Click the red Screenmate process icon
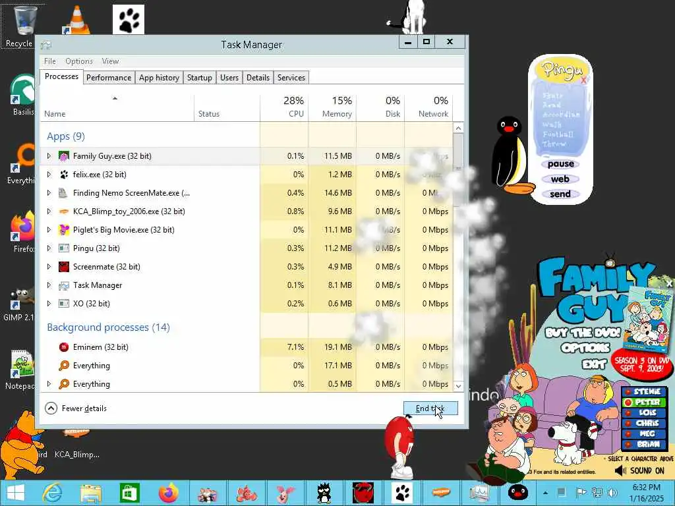The image size is (675, 506). pyautogui.click(x=64, y=267)
